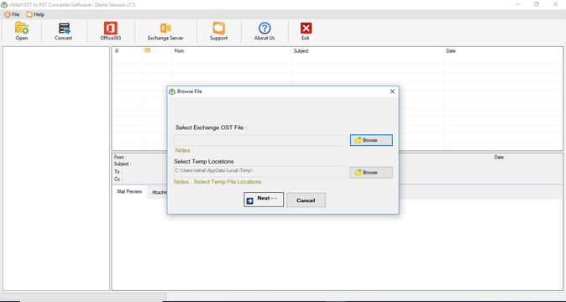Screen dimensions: 566x302
Task: Close the Browse File dialog with X
Action: [392, 91]
